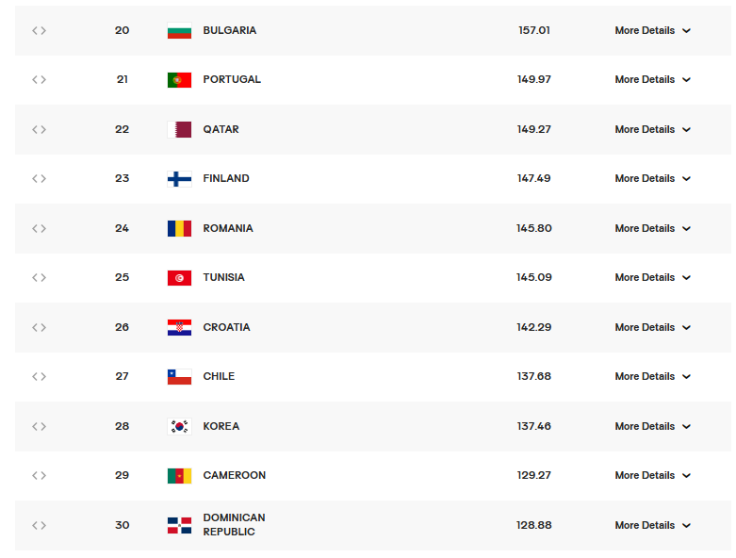Open More Details dropdown for Finland
Viewport: 736px width, 558px height.
[x=652, y=178]
